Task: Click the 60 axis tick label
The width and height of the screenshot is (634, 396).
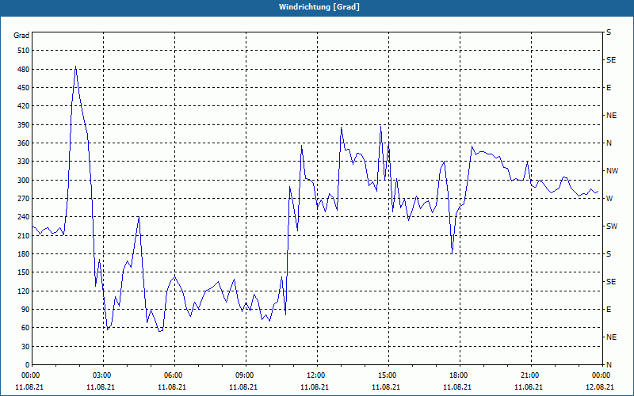Action: click(25, 328)
